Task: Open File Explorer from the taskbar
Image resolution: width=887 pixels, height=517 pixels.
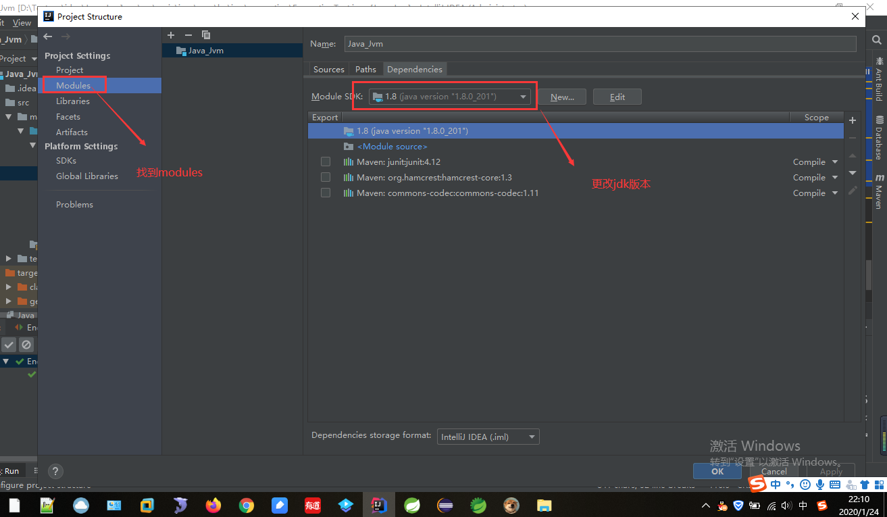Action: tap(544, 505)
